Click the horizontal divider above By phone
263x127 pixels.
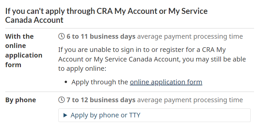129,92
